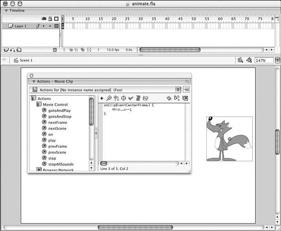
Task: Click the Show/Hide All Layers eye icon
Action: pyautogui.click(x=44, y=19)
